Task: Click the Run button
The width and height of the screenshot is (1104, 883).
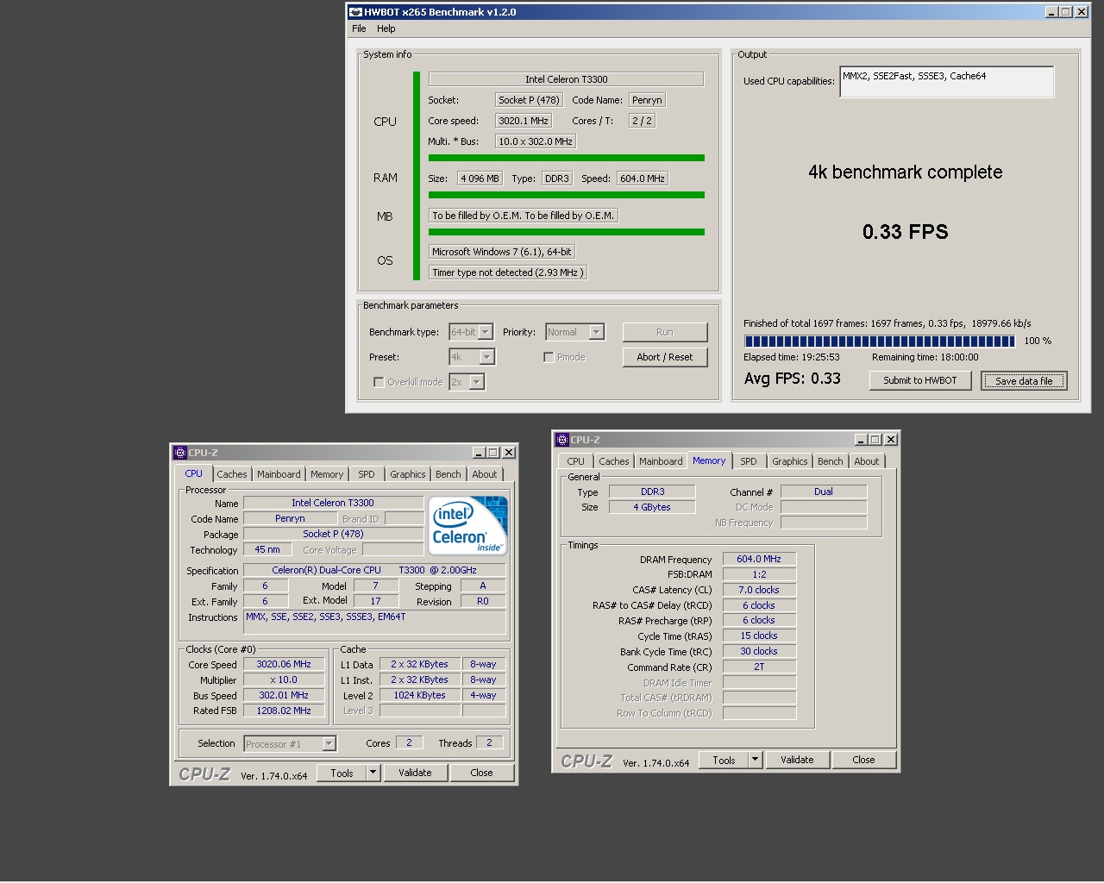Action: (664, 332)
